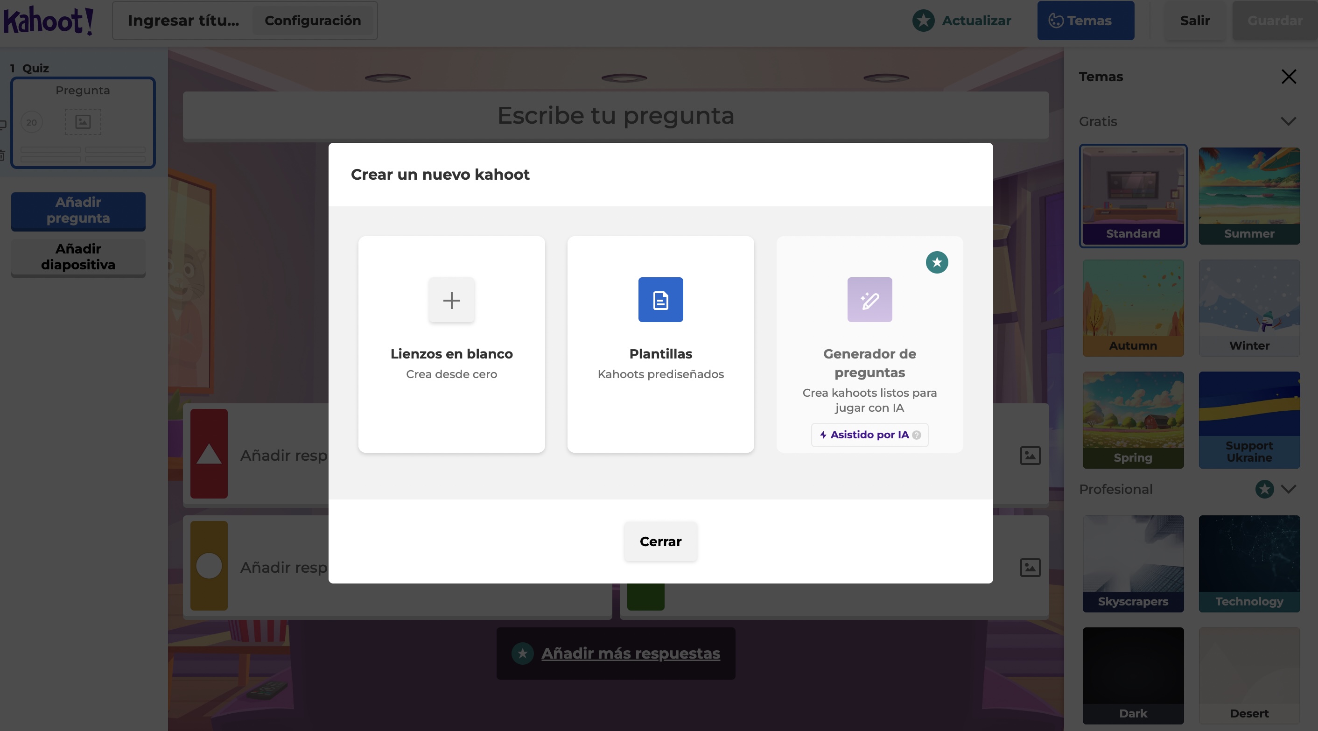Click the purple magic pen icon

[869, 300]
